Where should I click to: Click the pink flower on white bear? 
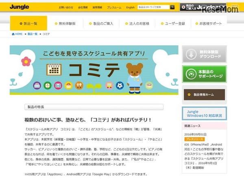tap(26, 62)
